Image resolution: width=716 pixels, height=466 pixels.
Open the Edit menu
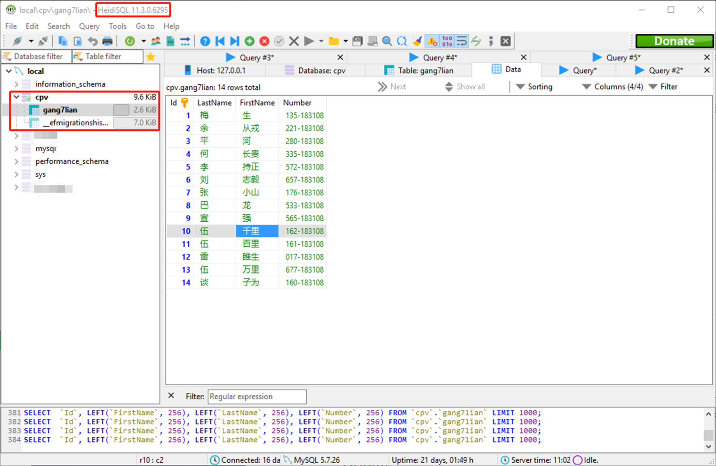click(32, 26)
